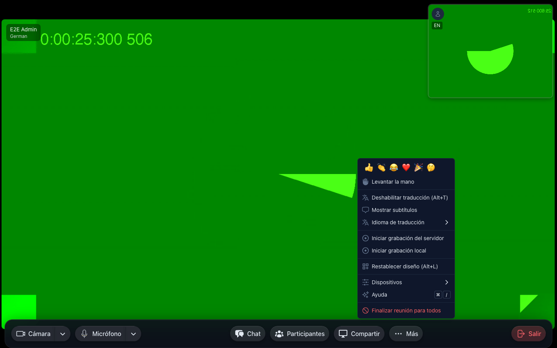Expand the Idioma de traducción submenu

pos(406,222)
